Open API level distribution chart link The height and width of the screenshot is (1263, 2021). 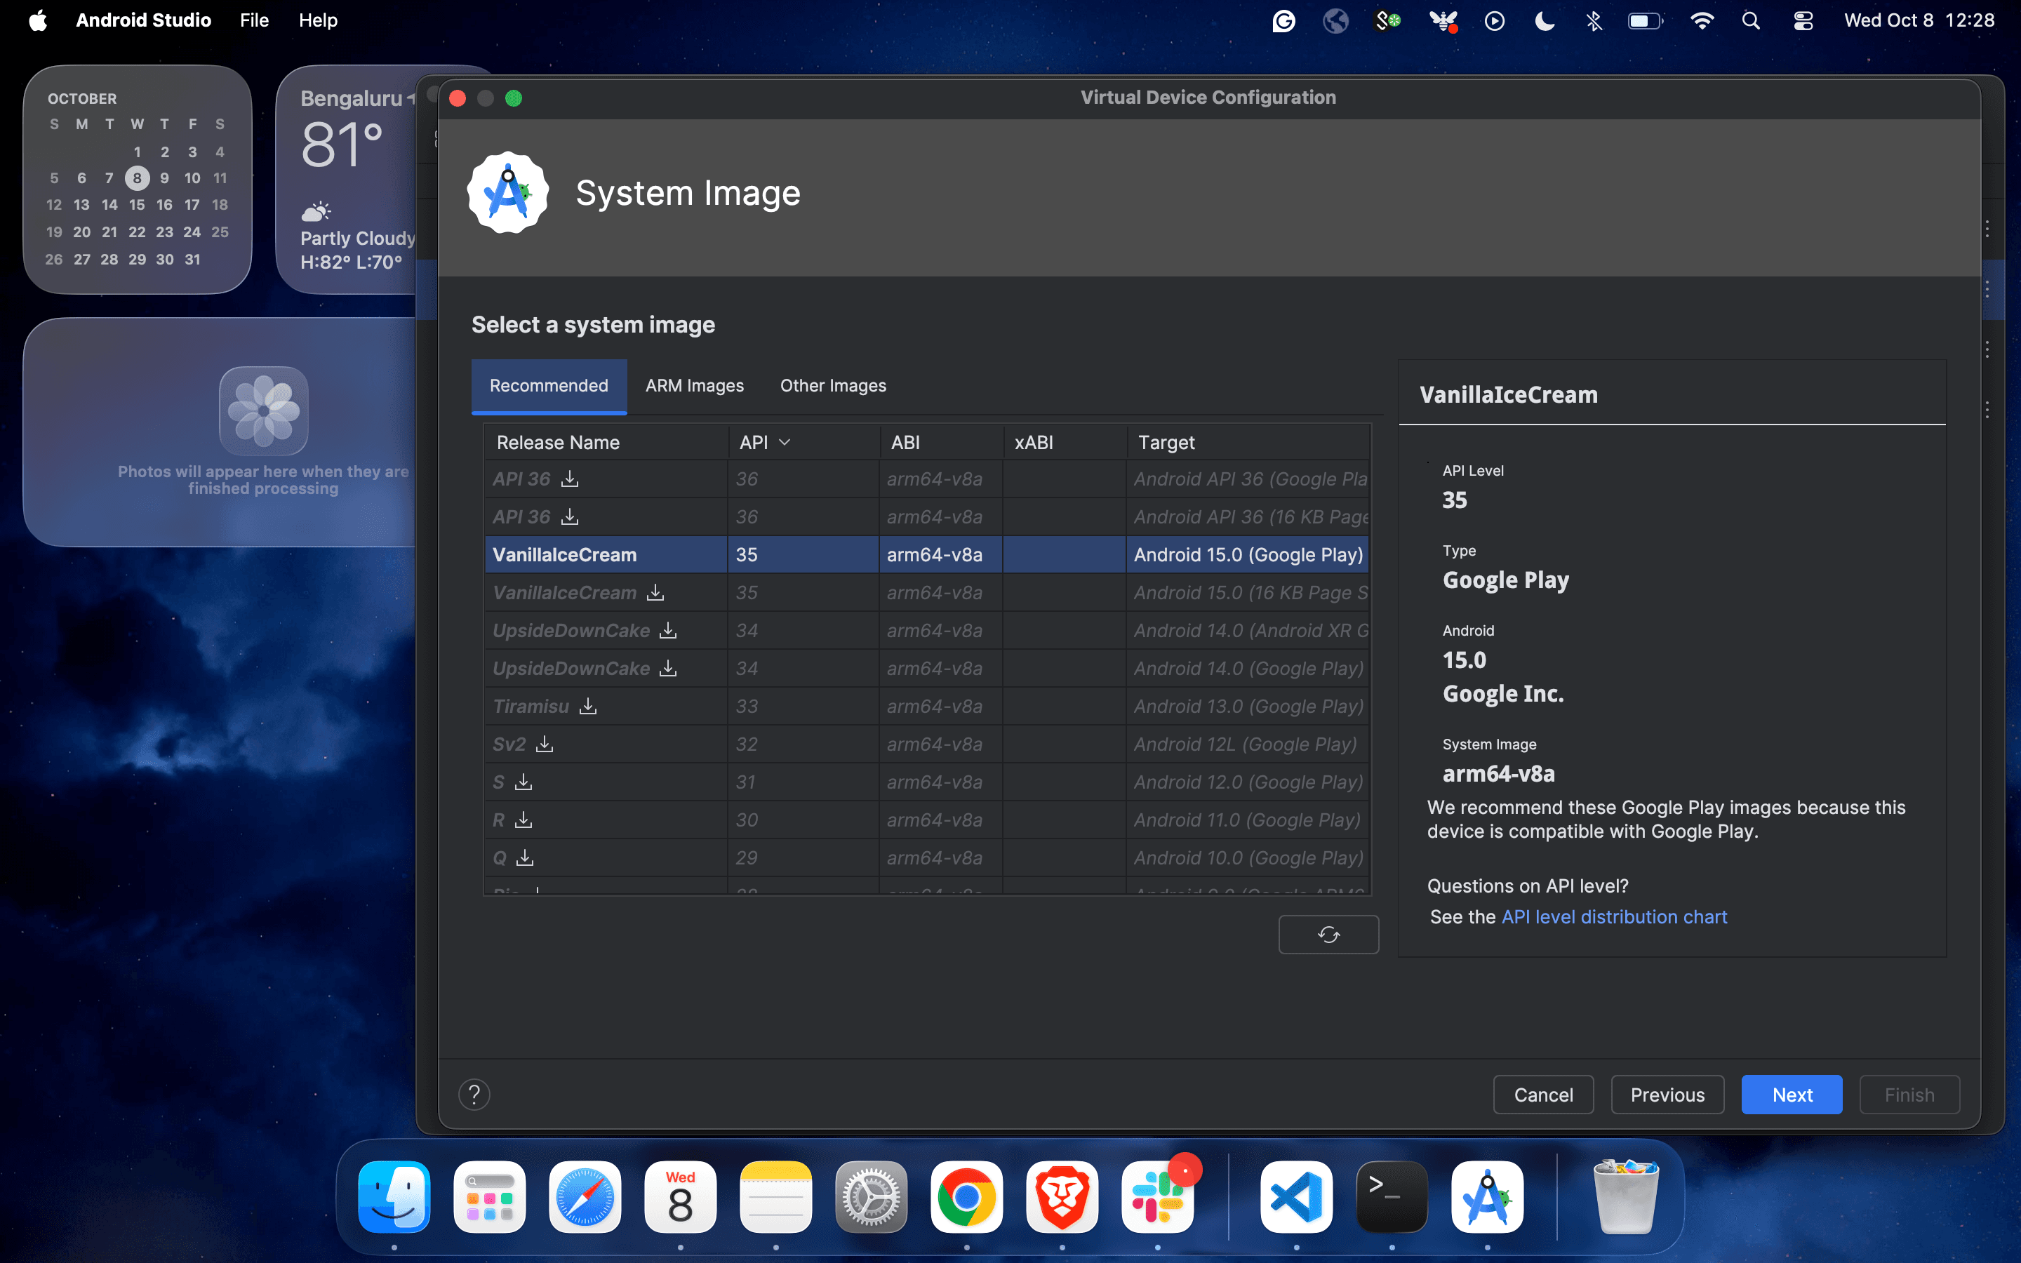coord(1613,916)
